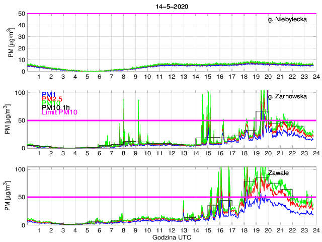322x242 pixels.
Task: Click the black PM10 1h legend entry
Action: [x=56, y=107]
